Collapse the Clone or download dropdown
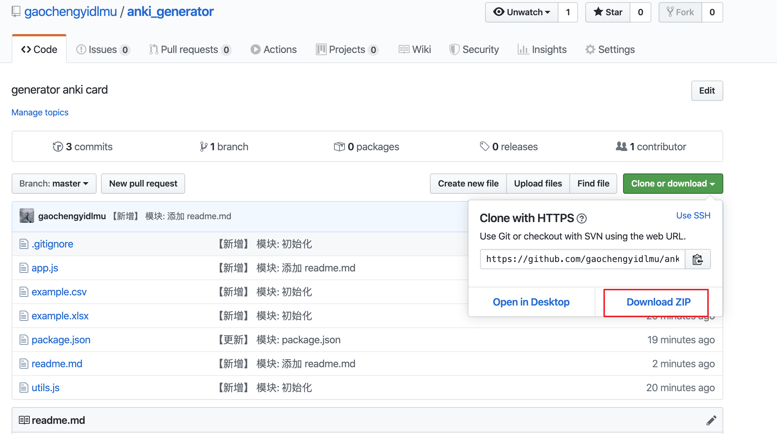 (673, 184)
